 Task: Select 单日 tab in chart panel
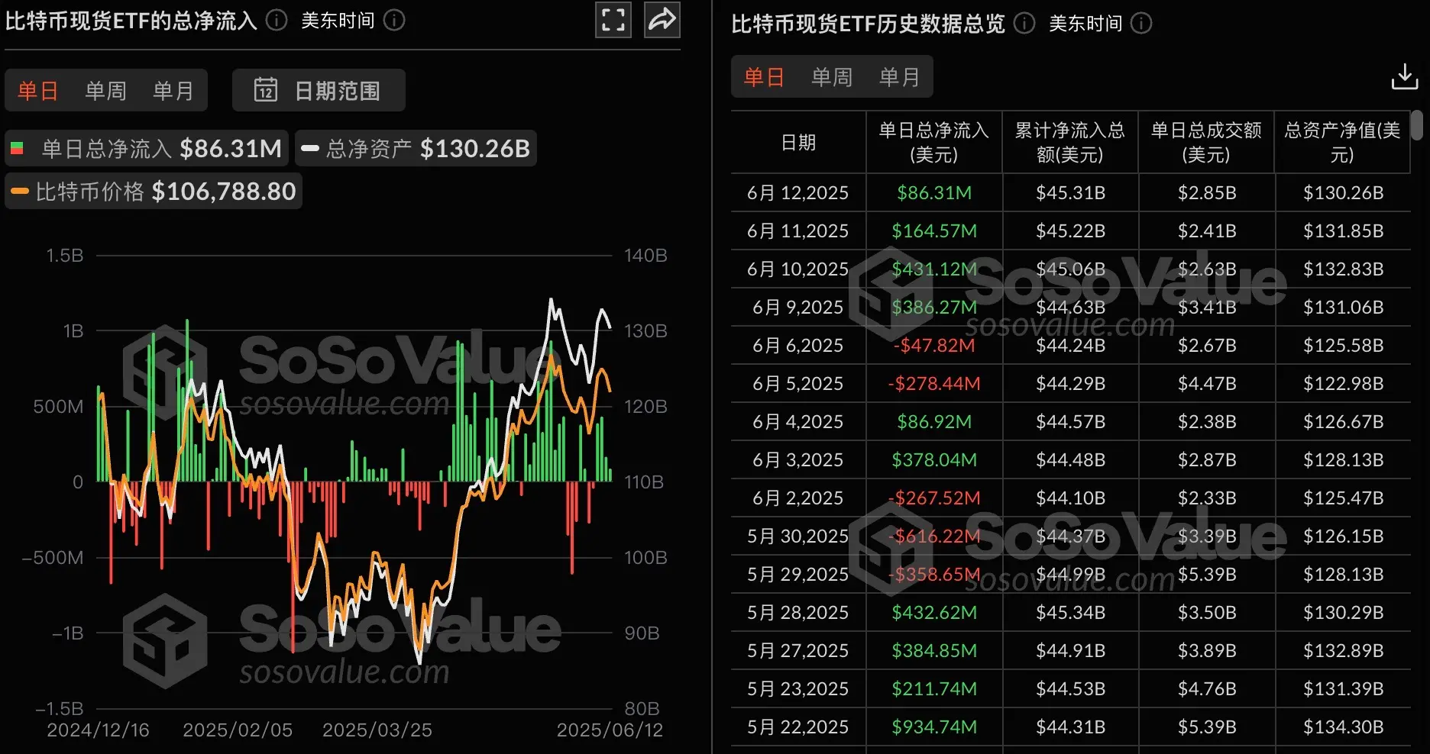38,91
